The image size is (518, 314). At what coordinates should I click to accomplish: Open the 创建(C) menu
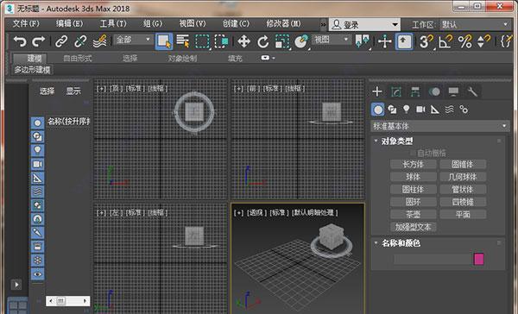point(236,23)
